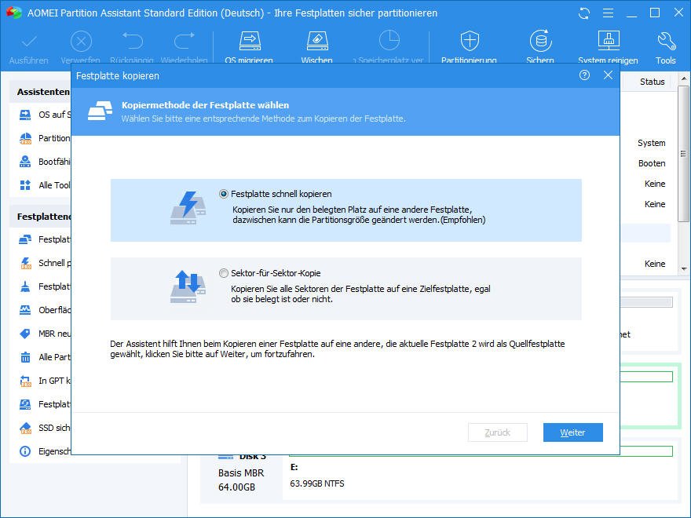The image size is (691, 518).
Task: Select the Basis MBR disk label
Action: coord(241,472)
